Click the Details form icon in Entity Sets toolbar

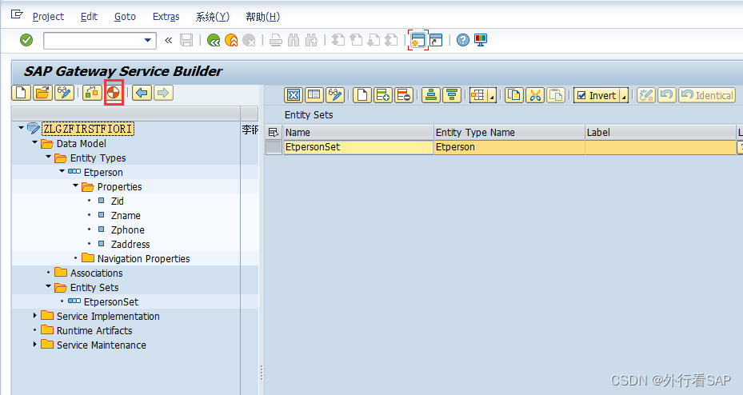(314, 95)
